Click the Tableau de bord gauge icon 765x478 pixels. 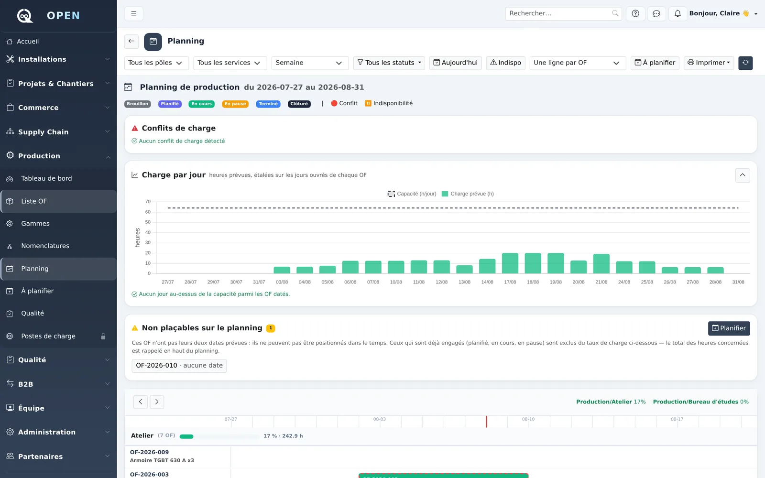tap(10, 179)
